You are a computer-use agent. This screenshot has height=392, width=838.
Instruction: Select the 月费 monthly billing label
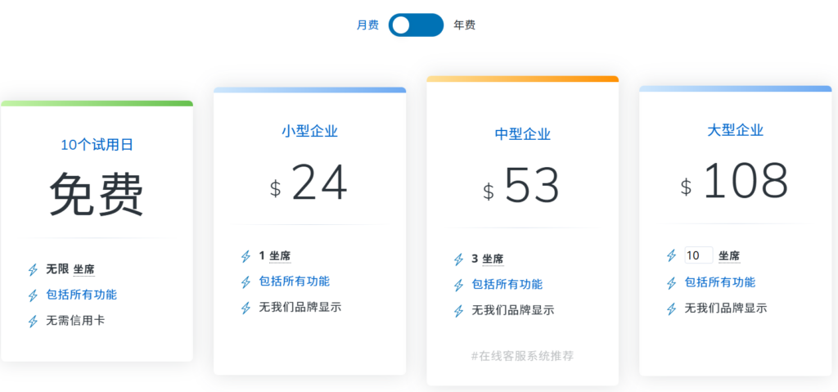pyautogui.click(x=367, y=25)
